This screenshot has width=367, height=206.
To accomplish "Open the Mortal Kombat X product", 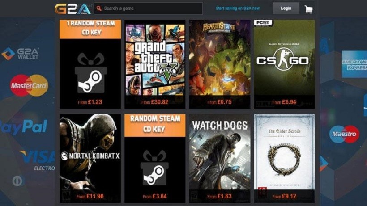I will [90, 159].
